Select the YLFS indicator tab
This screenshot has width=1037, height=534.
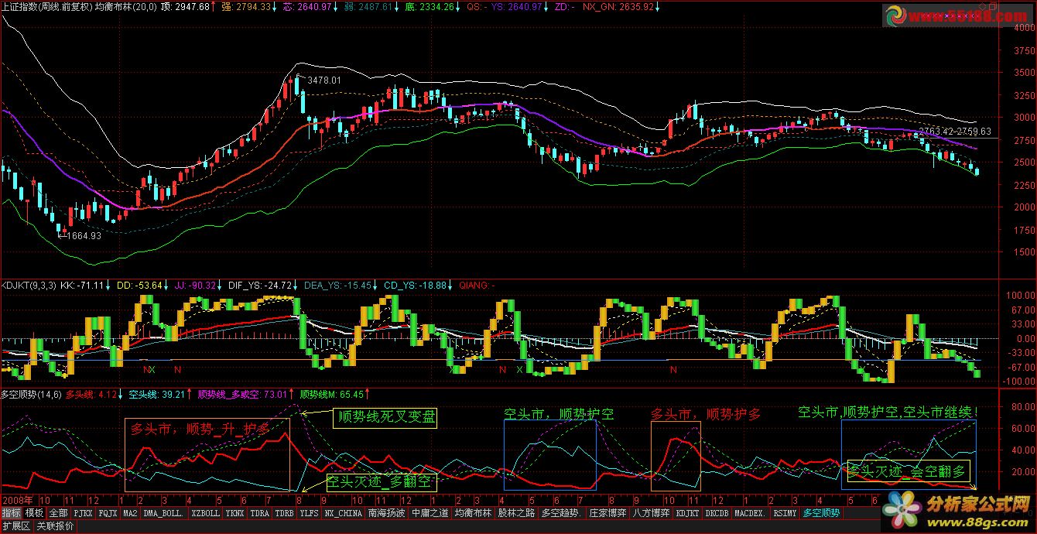[x=309, y=513]
